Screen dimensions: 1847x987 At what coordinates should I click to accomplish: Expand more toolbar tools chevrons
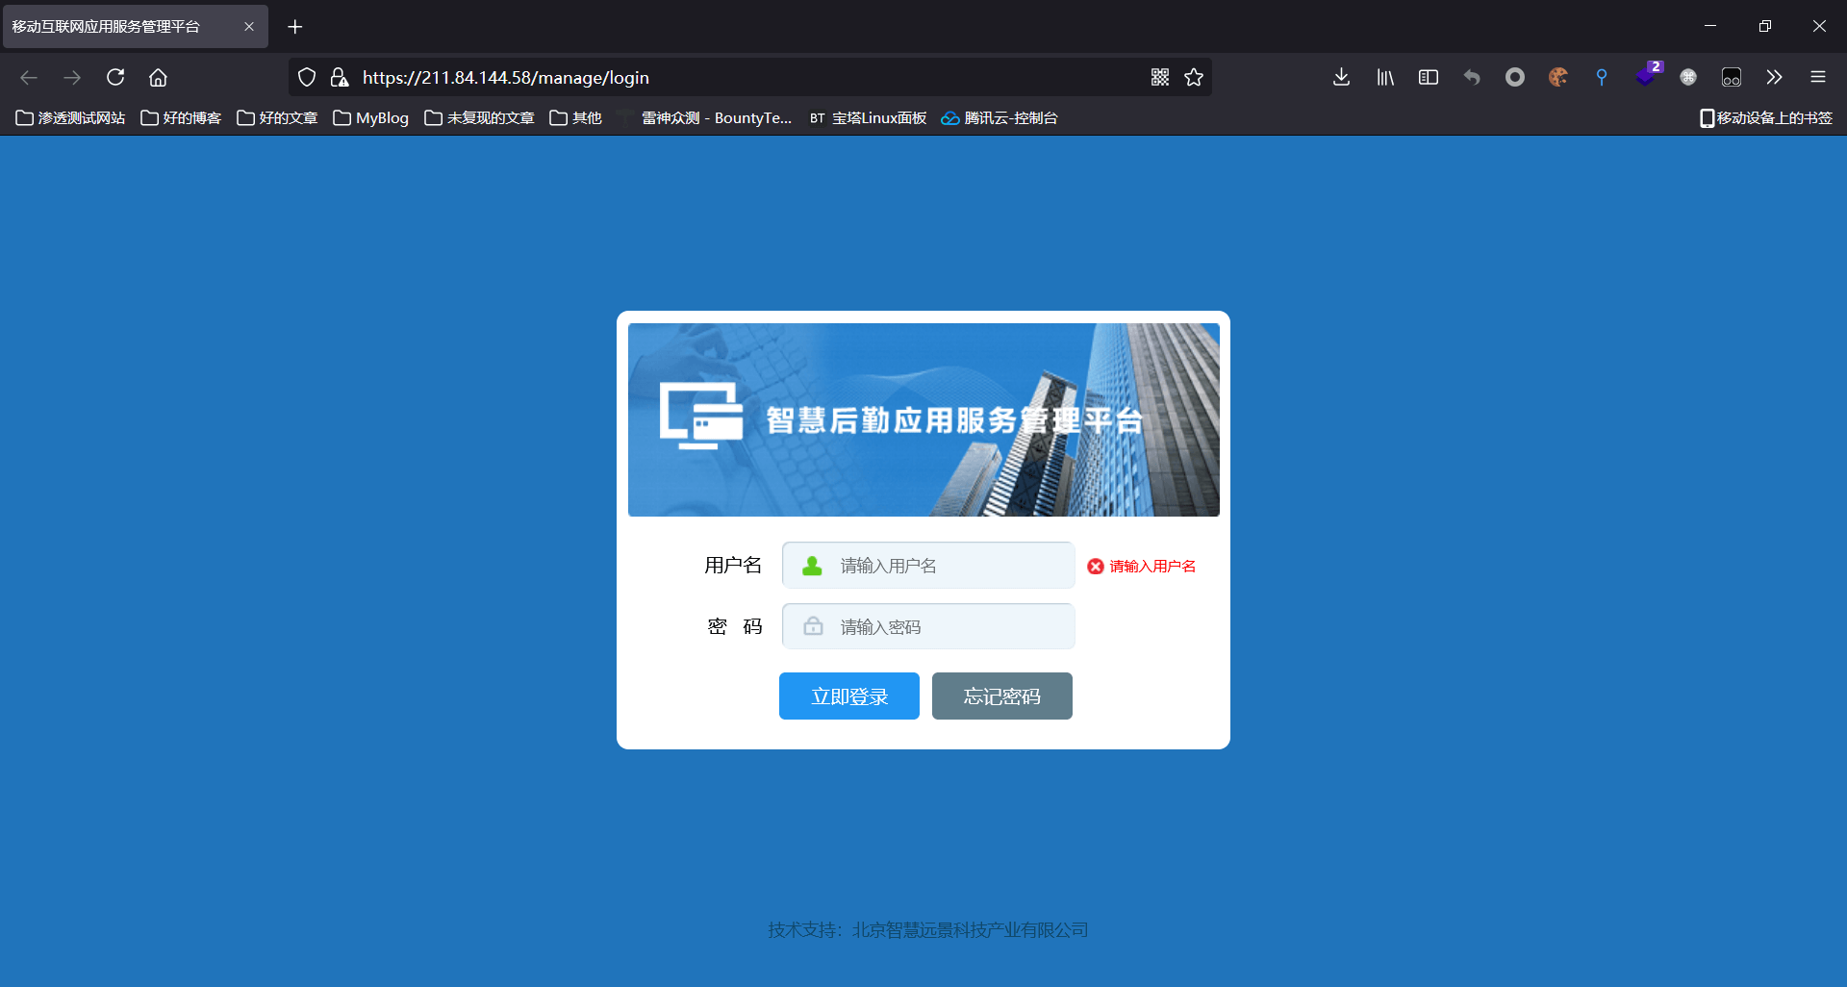point(1775,77)
